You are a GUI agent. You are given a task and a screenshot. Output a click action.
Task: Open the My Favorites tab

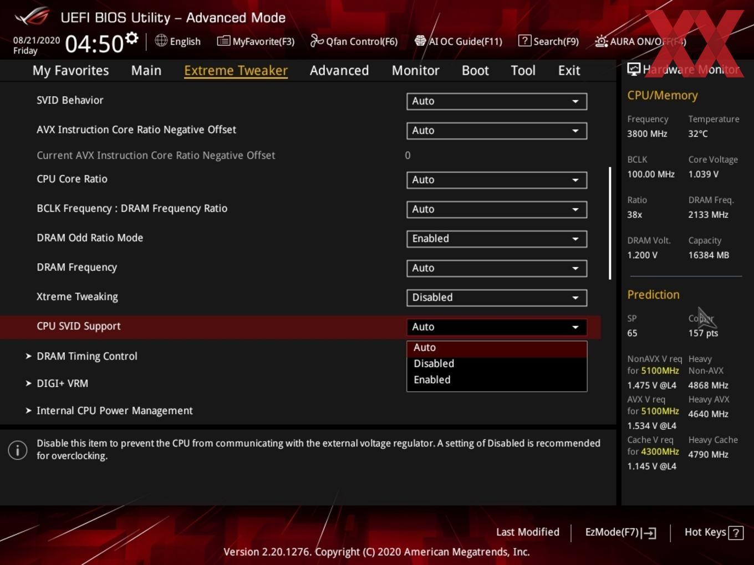(x=70, y=70)
